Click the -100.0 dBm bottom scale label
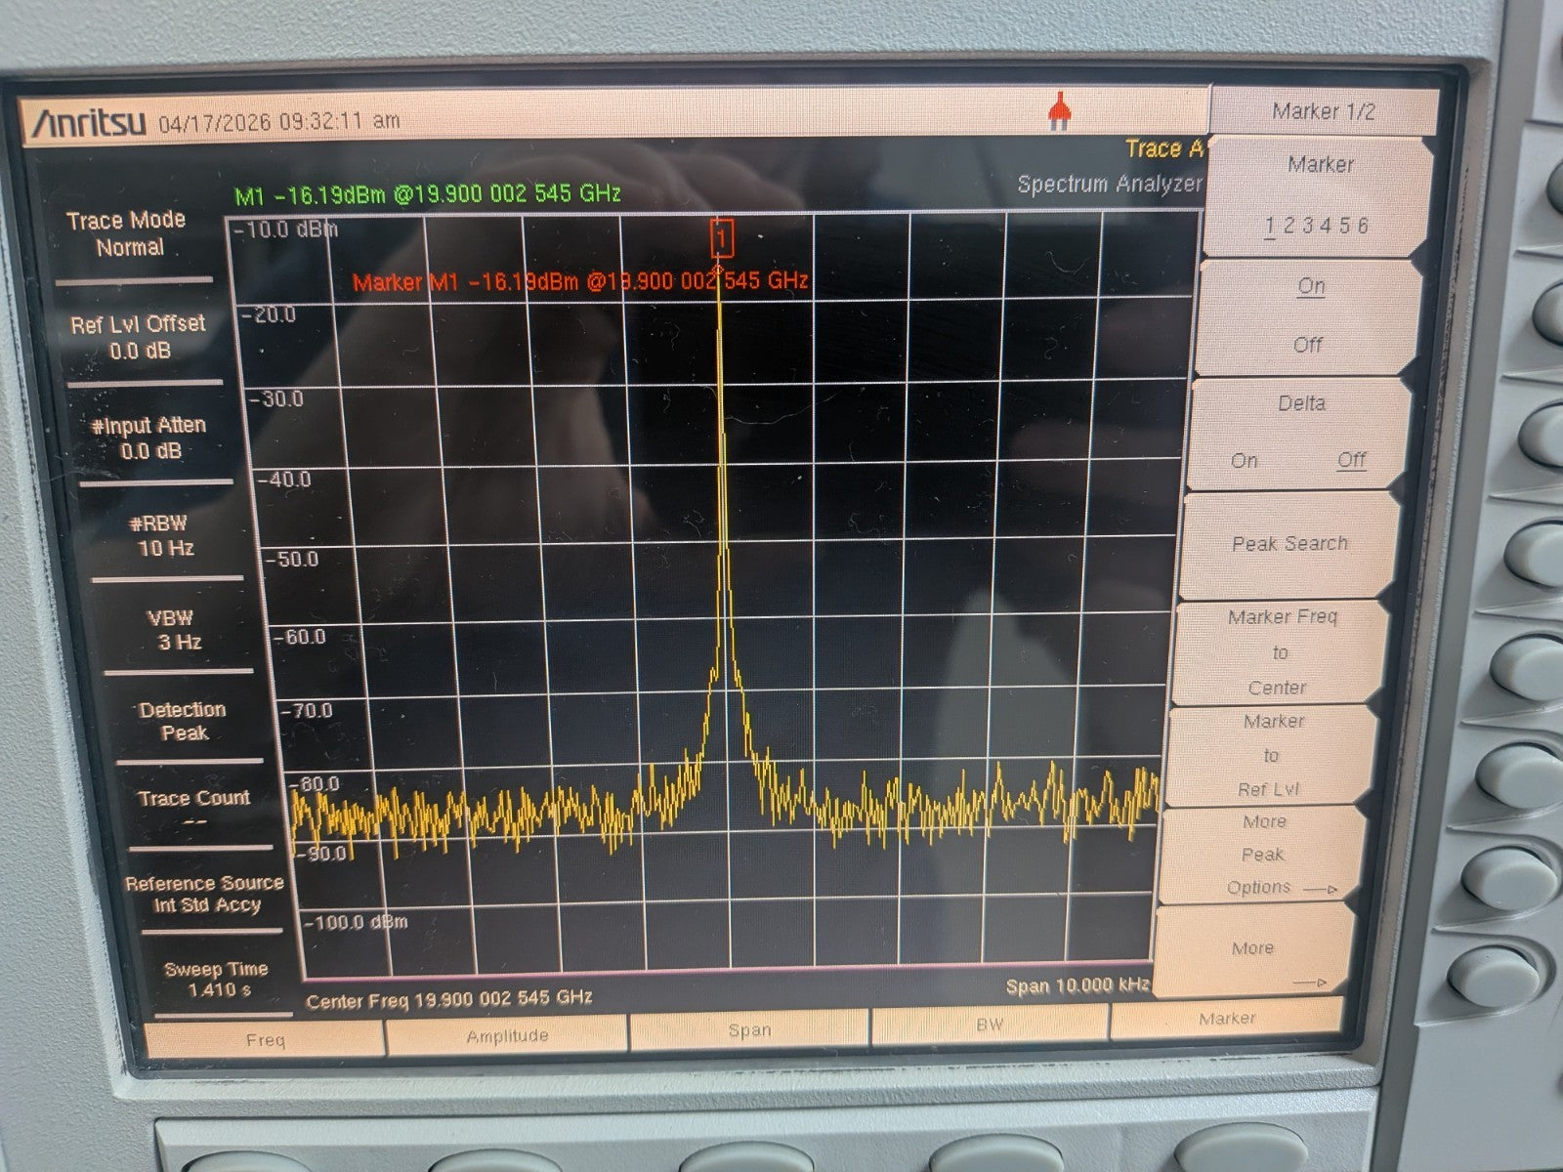The height and width of the screenshot is (1172, 1563). pos(357,922)
